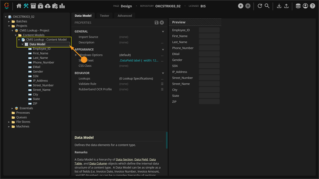Switch to the Advanced tab
Screen dimensions: 319x179
click(124, 16)
